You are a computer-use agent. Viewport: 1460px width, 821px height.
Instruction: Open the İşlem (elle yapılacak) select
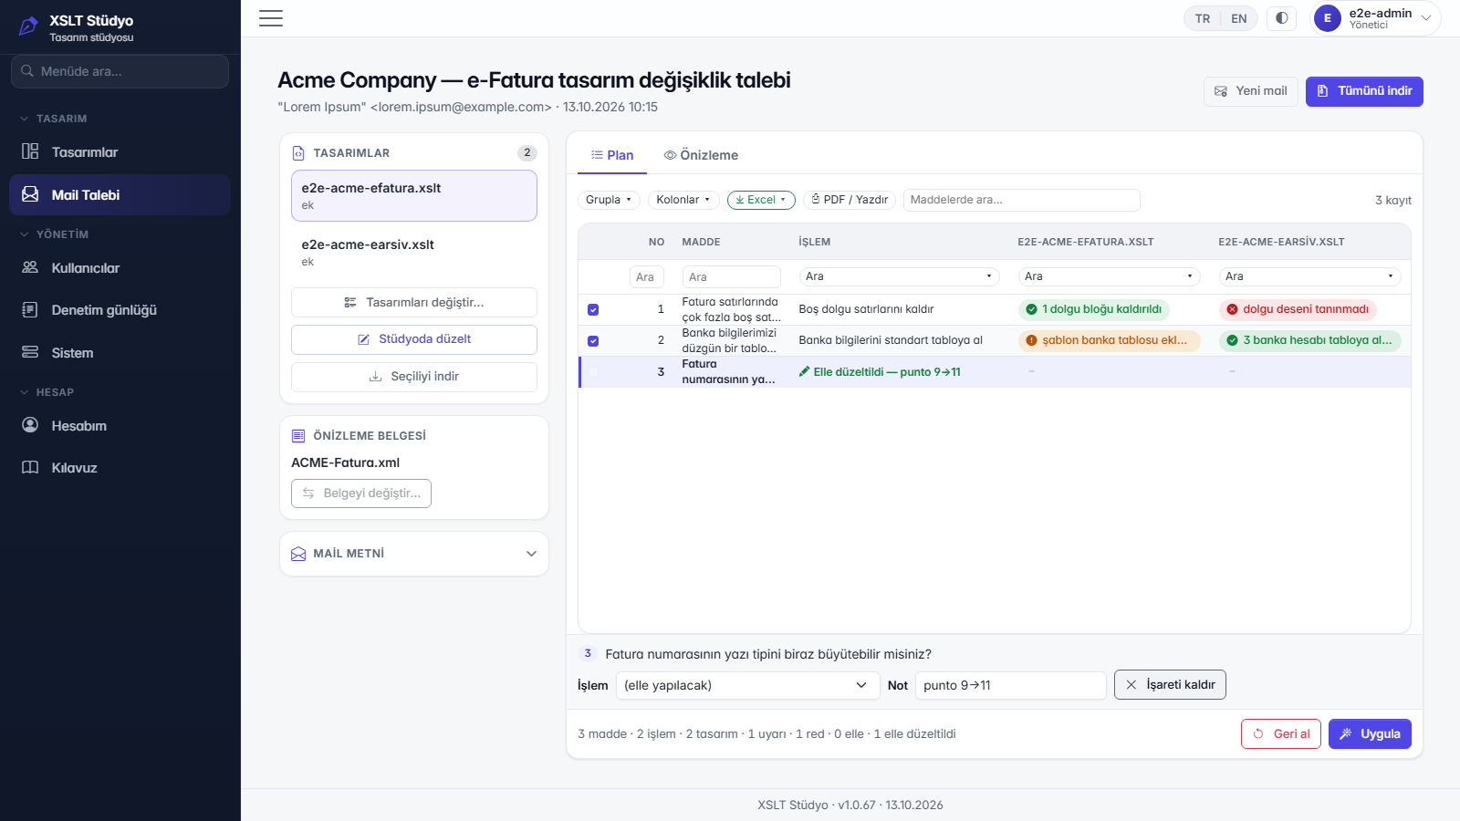747,685
